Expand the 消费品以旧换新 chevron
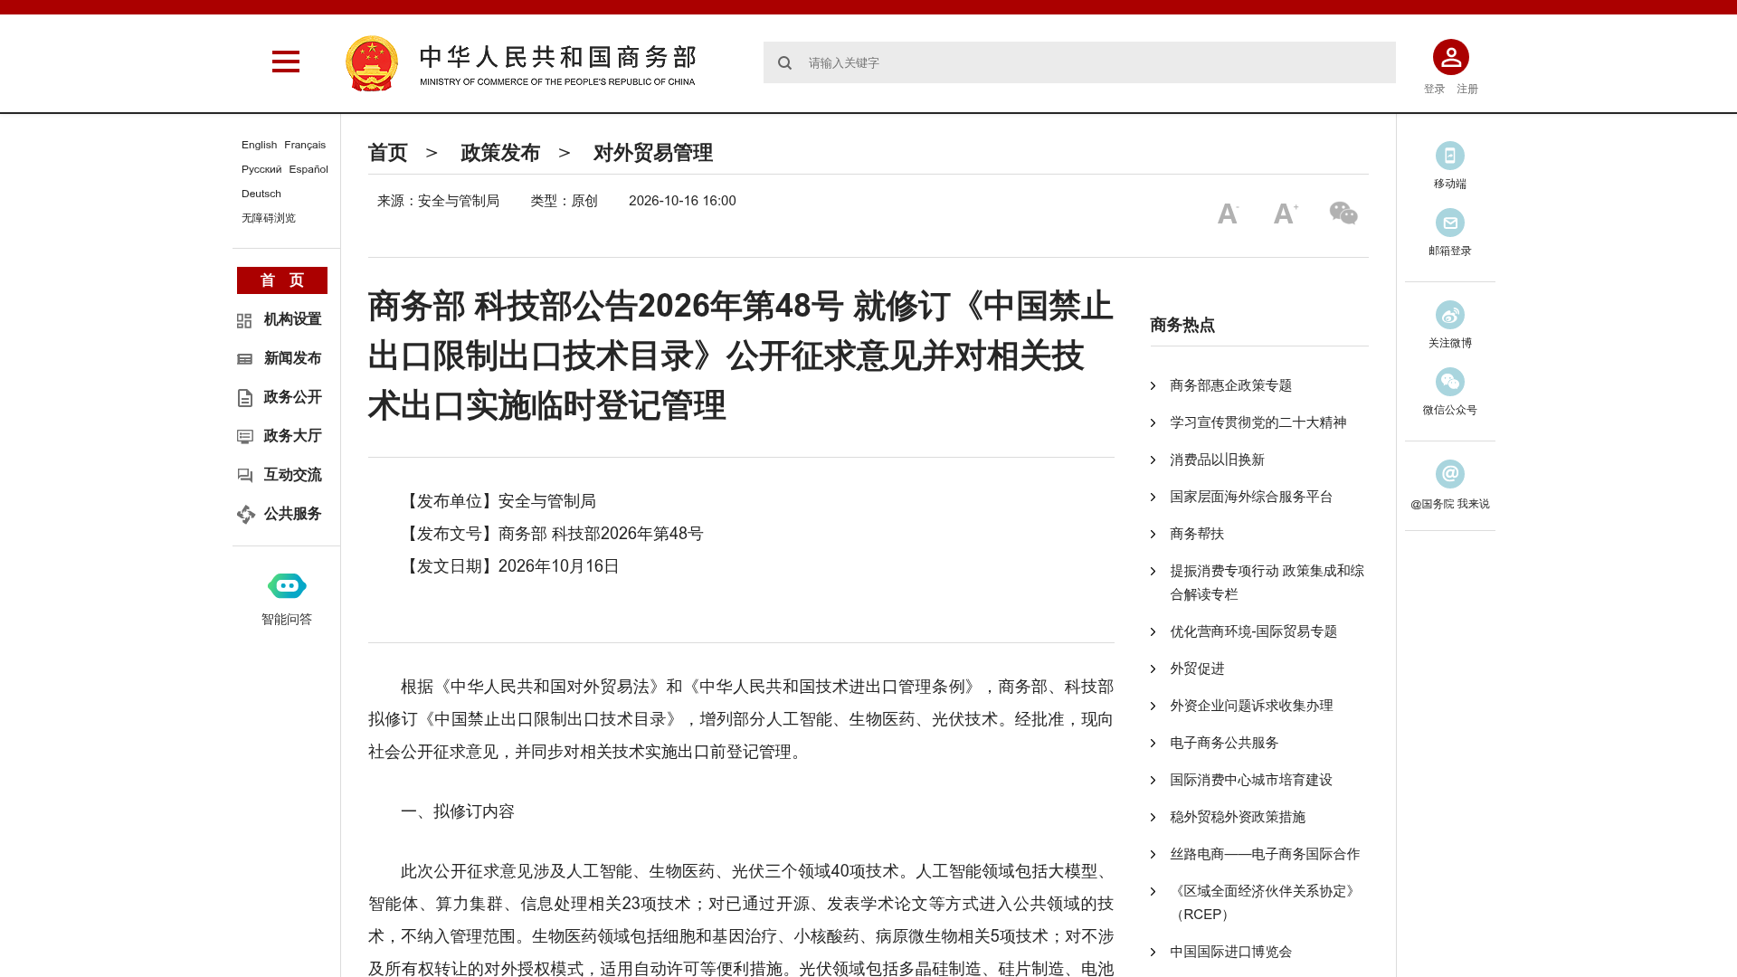 click(1153, 460)
